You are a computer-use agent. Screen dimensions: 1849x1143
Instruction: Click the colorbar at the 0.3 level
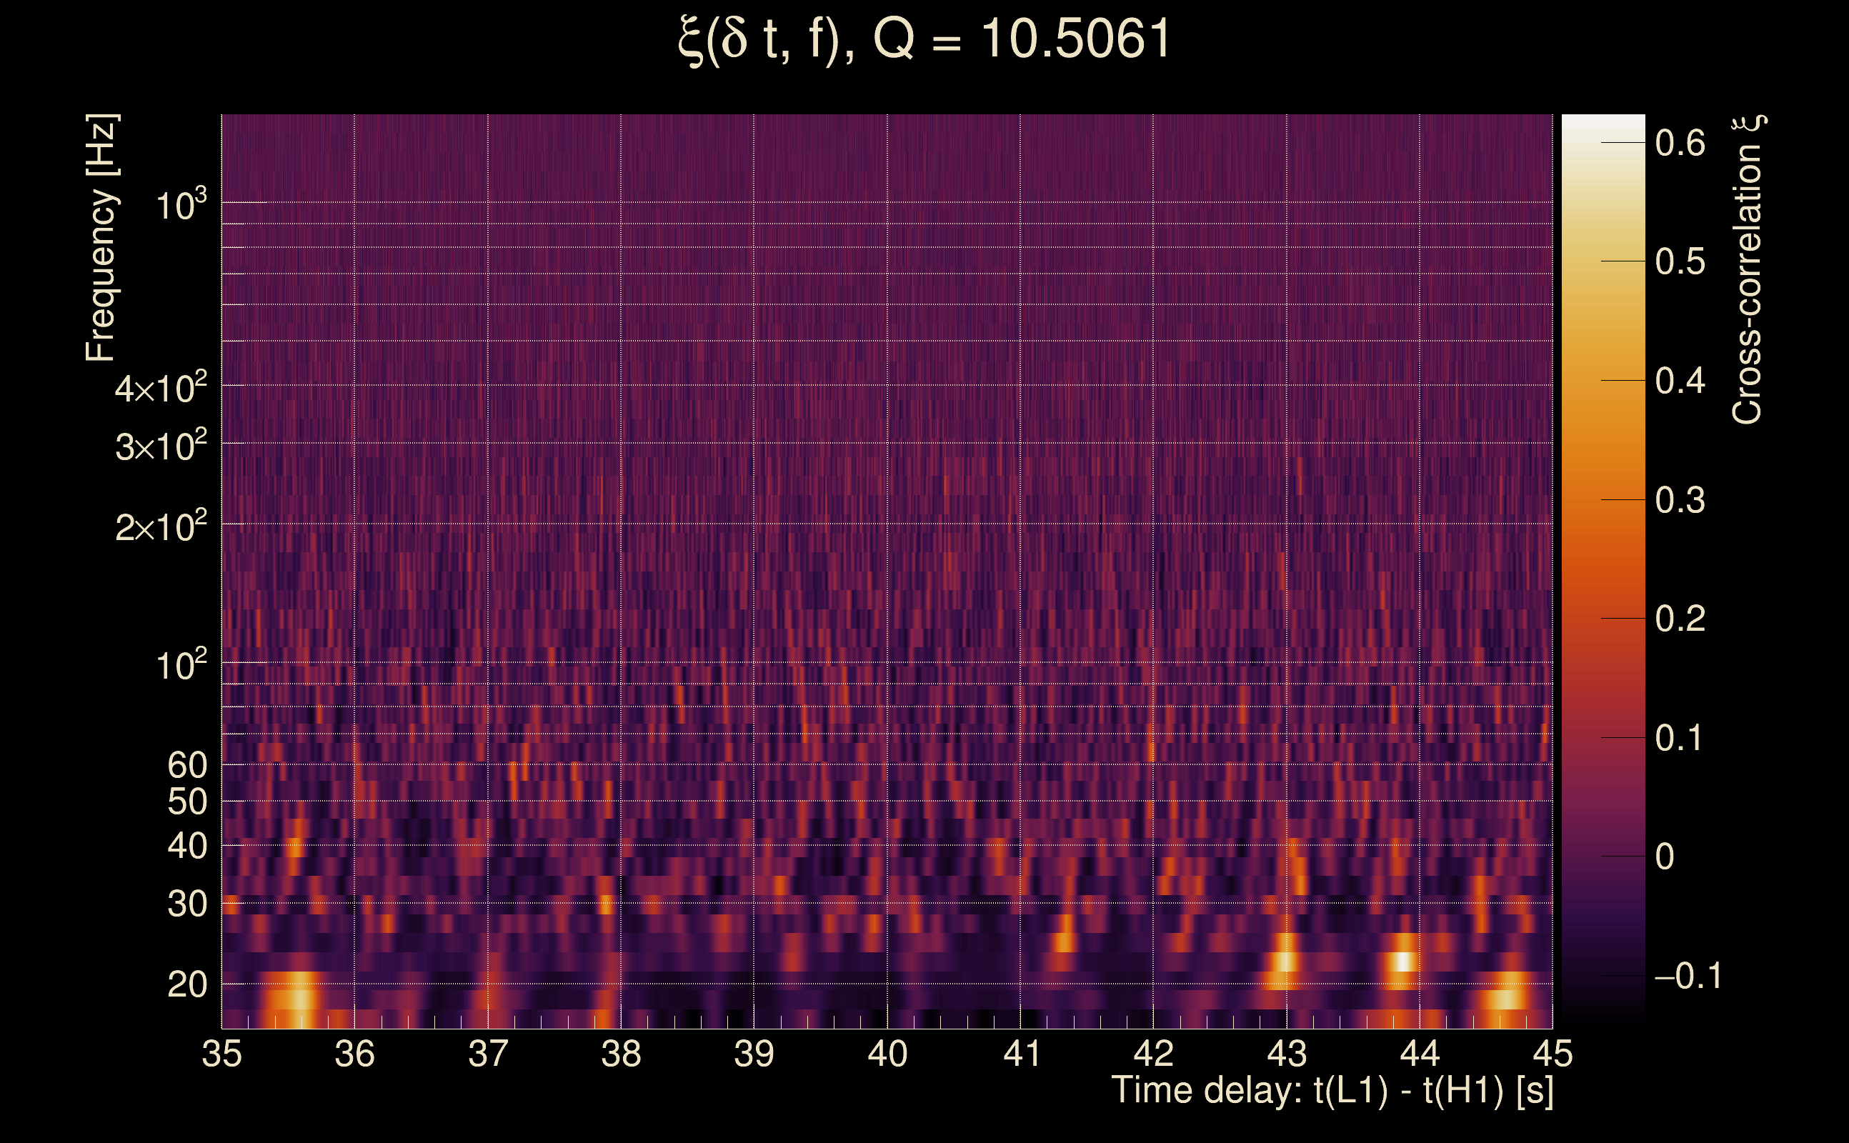tap(1603, 499)
